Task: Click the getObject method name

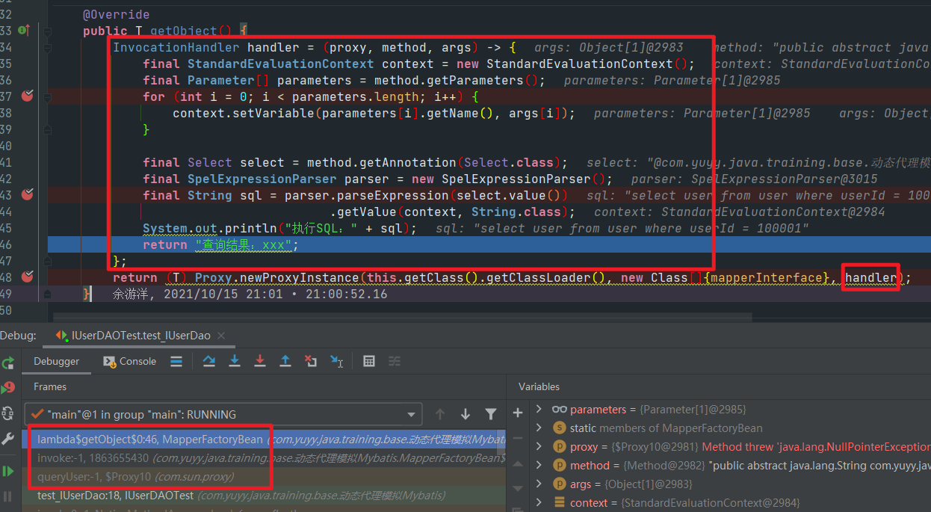Action: [x=183, y=31]
